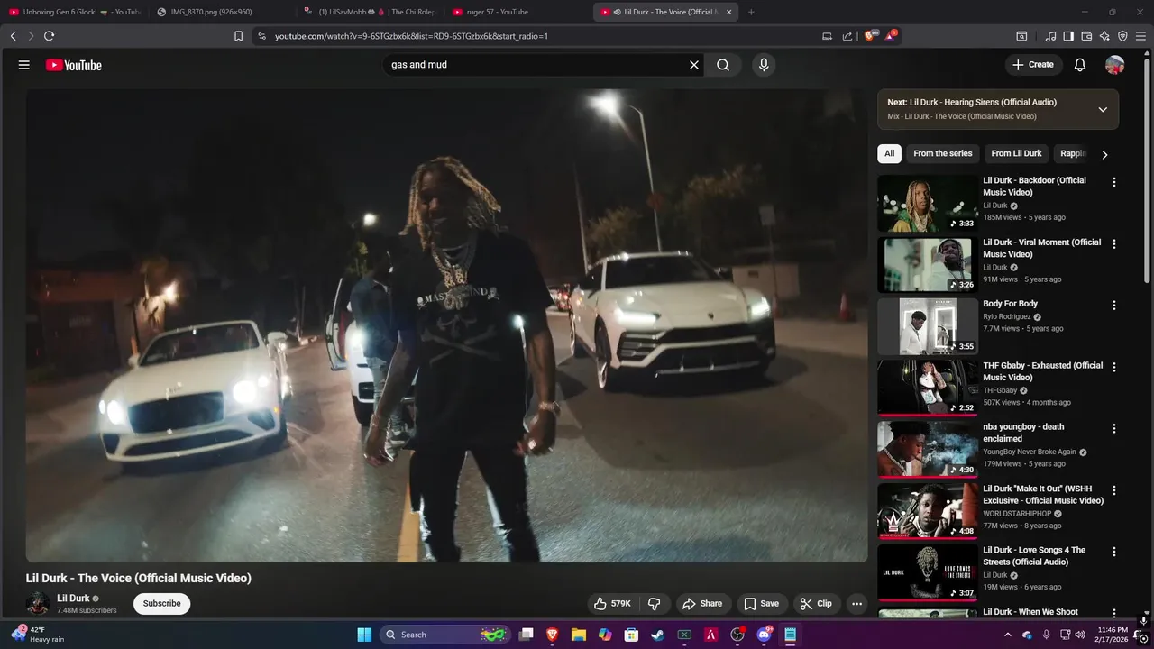Click the browser address bar URL
The width and height of the screenshot is (1154, 649).
[x=411, y=36]
